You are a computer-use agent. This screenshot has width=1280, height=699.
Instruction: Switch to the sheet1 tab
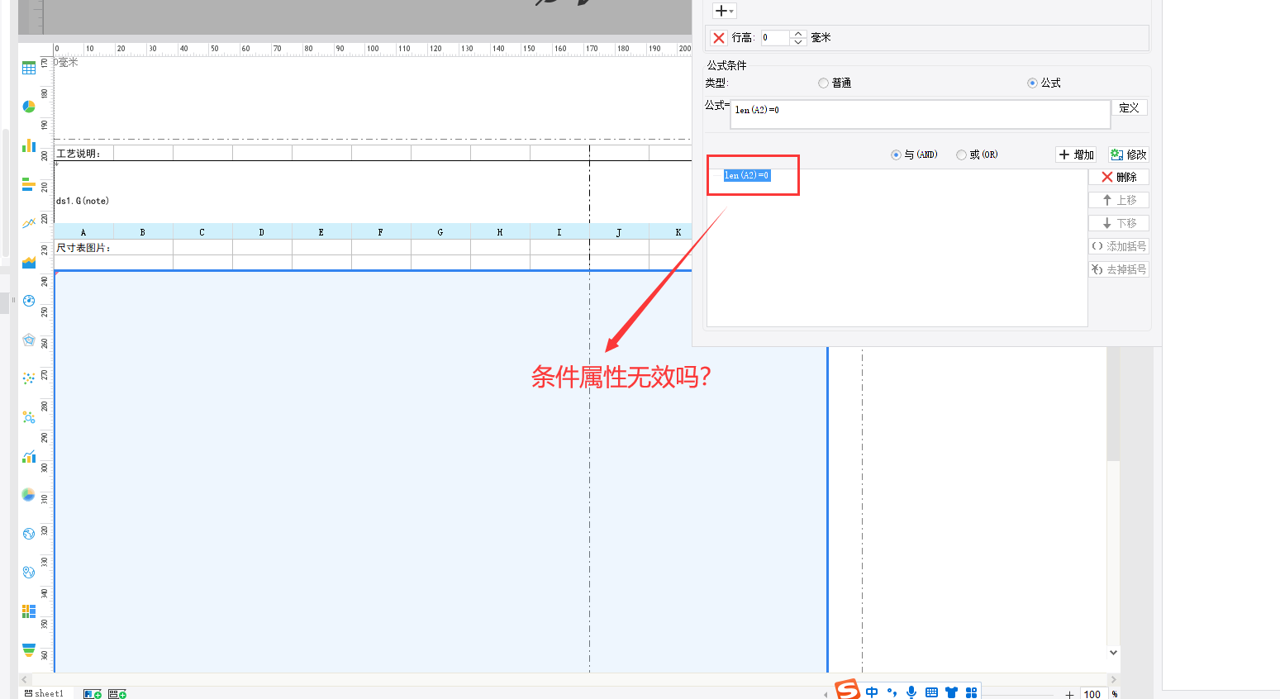pyautogui.click(x=45, y=693)
